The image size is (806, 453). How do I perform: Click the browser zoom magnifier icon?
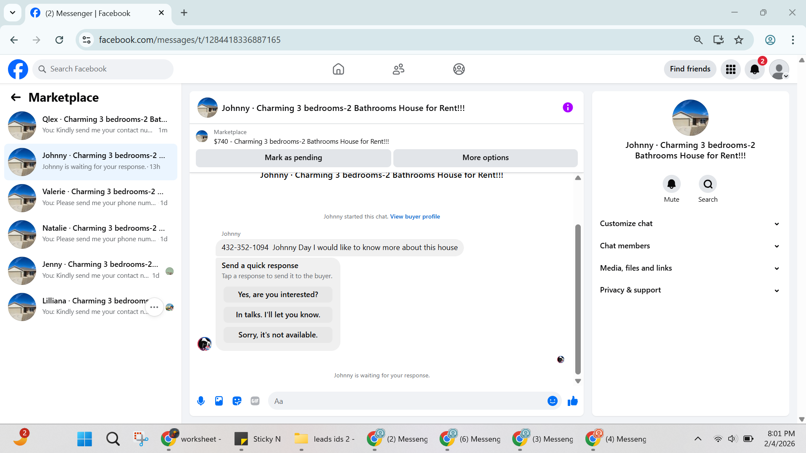click(x=698, y=40)
